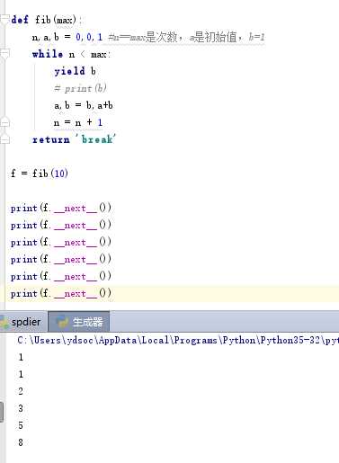Place cursor on 'def fib(max):' line
Image resolution: width=339 pixels, height=463 pixels.
(46, 20)
